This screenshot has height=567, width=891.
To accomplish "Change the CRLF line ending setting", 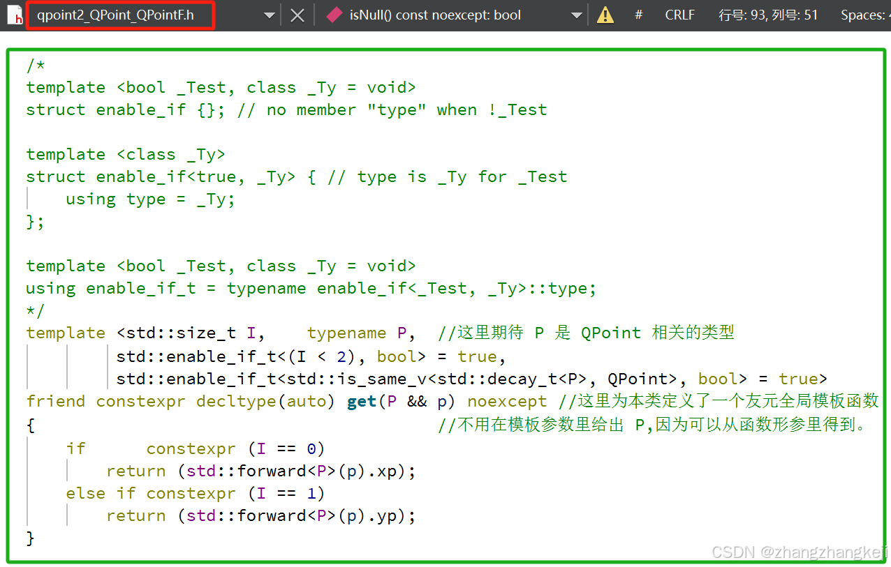I will coord(679,15).
